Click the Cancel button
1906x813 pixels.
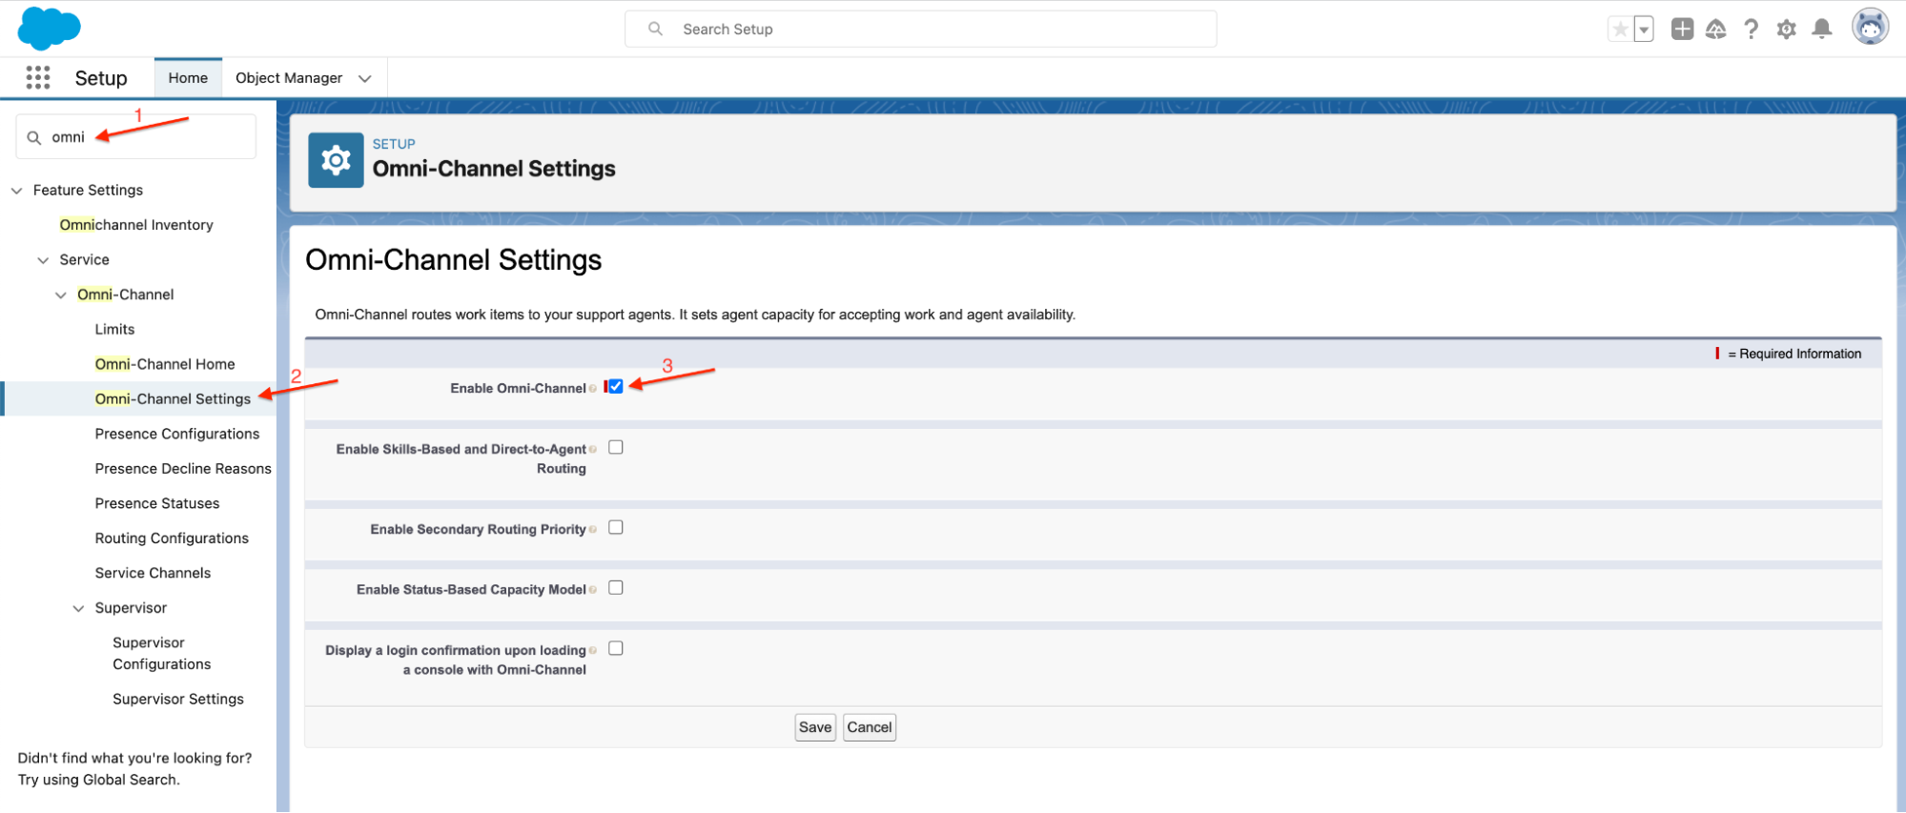click(870, 728)
